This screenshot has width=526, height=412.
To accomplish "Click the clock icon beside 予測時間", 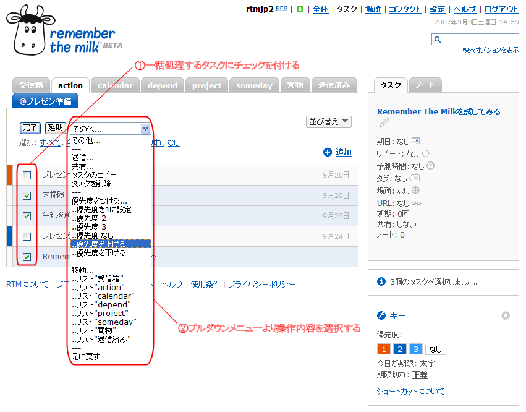I will coord(430,166).
